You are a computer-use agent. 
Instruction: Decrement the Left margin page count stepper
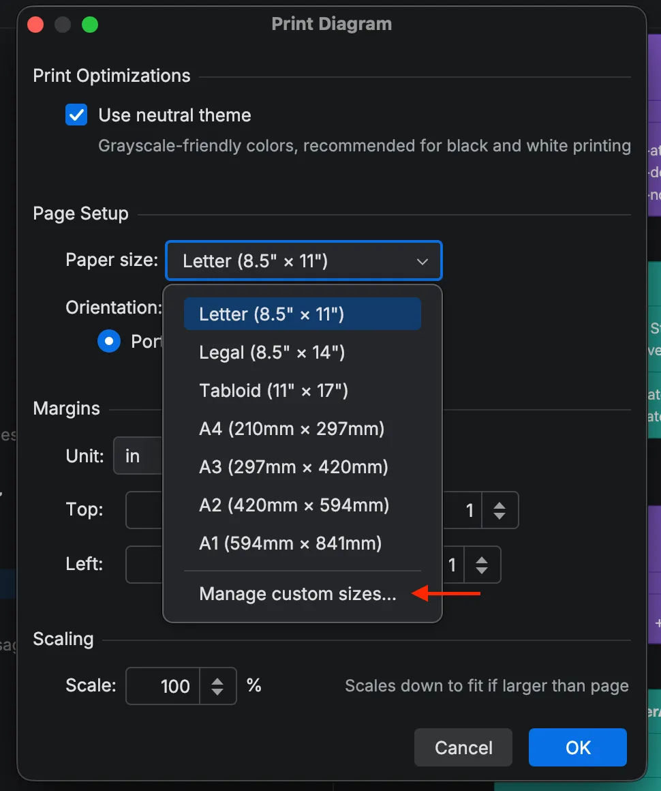(482, 570)
